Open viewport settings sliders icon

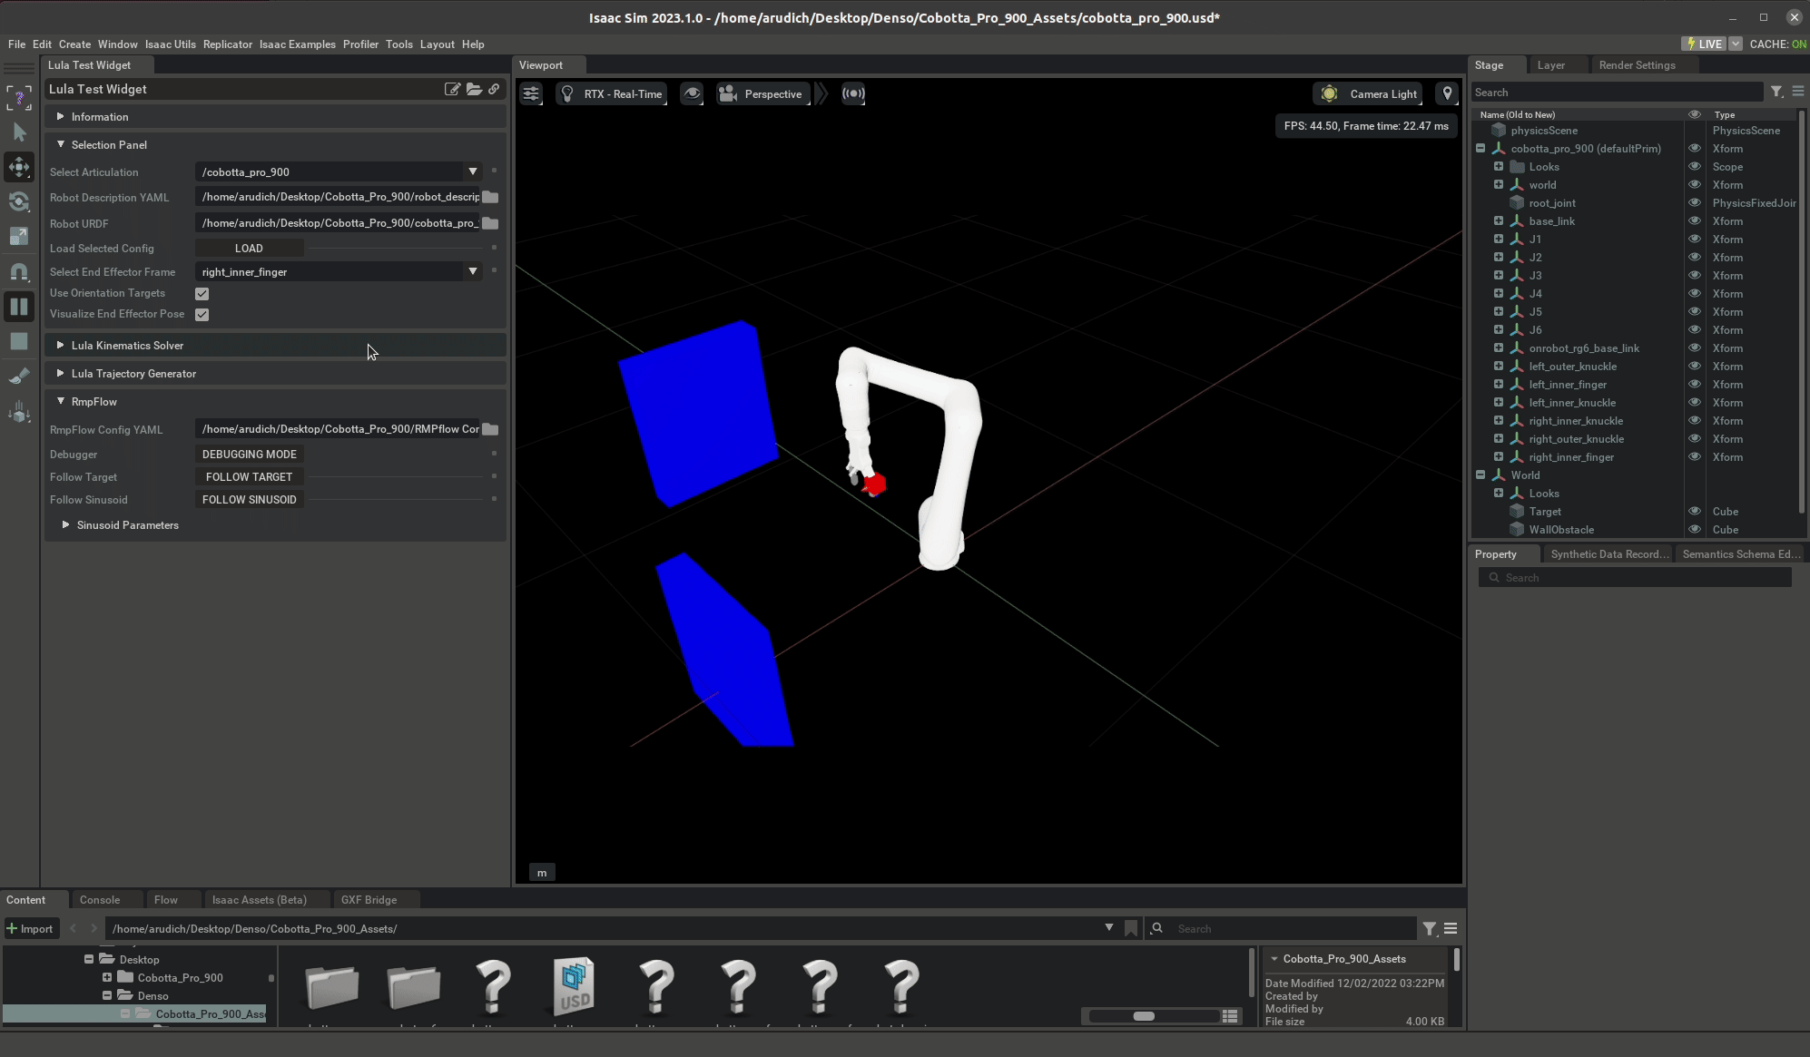coord(531,93)
